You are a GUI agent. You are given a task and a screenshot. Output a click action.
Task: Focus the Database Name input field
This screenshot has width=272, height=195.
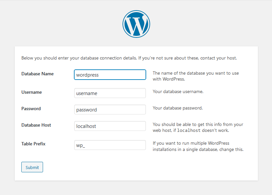click(110, 75)
